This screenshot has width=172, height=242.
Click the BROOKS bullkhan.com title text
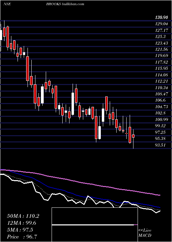pyautogui.click(x=65, y=4)
